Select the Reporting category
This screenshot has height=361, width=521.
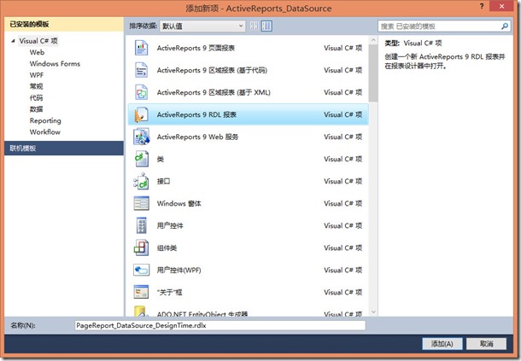pyautogui.click(x=45, y=120)
